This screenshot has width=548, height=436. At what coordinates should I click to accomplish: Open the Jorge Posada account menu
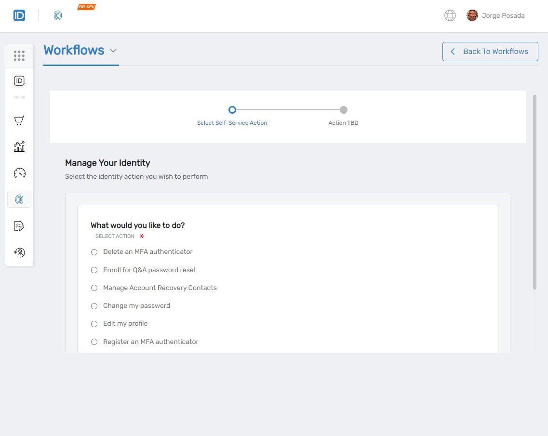(x=495, y=15)
